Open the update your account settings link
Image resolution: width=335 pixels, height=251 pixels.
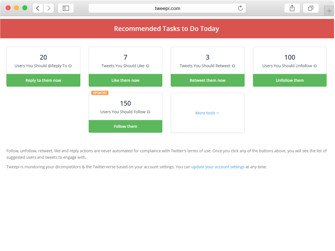(x=218, y=167)
